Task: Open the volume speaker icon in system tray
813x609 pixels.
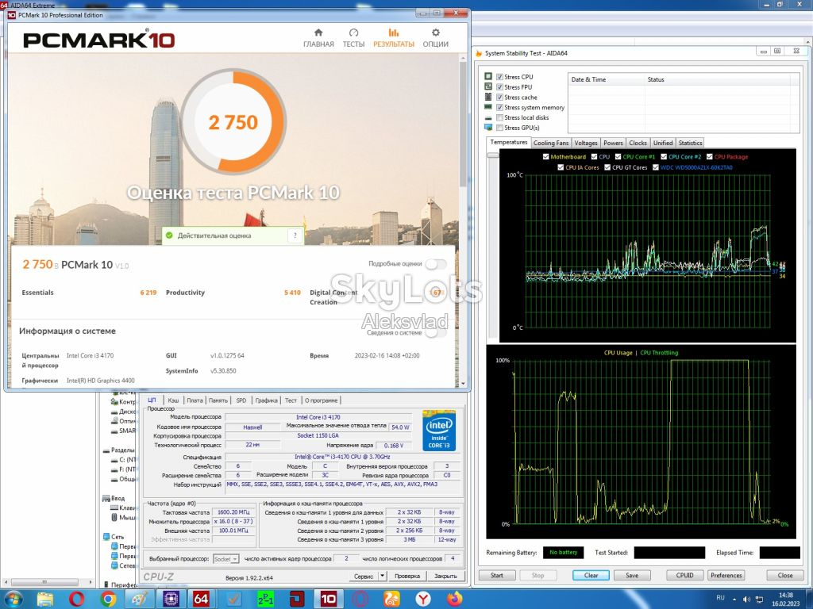Action: pyautogui.click(x=747, y=599)
